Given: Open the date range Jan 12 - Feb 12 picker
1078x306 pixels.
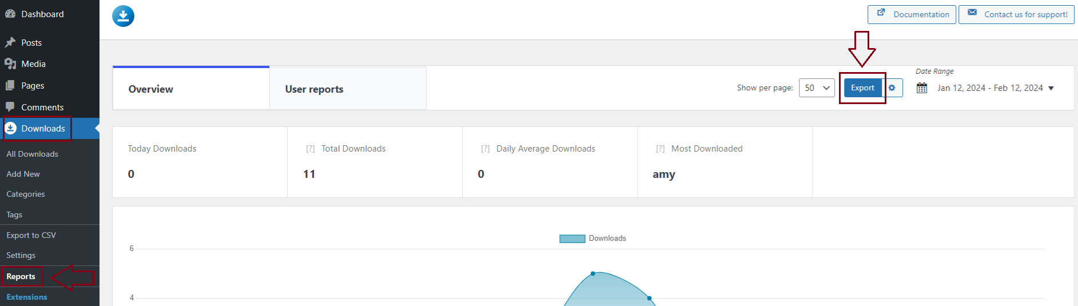Looking at the screenshot, I should tap(990, 88).
